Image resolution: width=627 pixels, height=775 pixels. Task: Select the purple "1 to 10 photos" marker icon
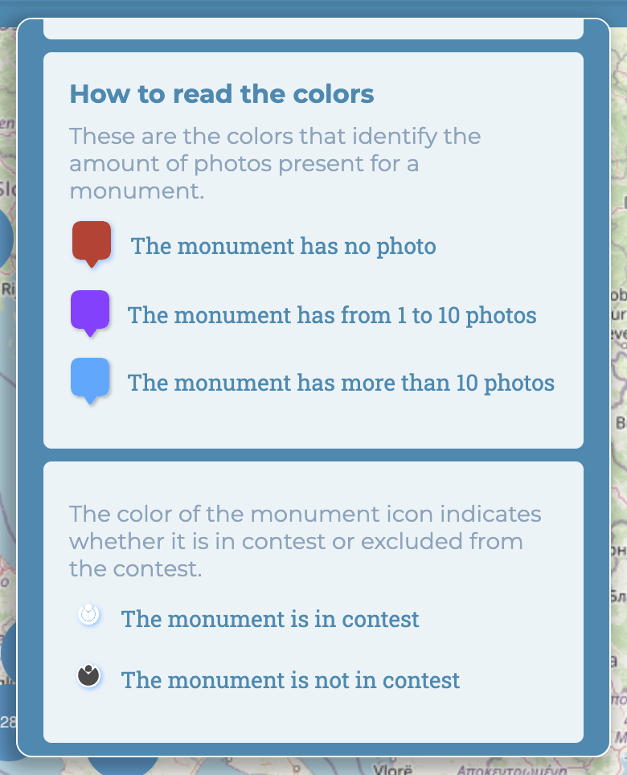(x=89, y=309)
